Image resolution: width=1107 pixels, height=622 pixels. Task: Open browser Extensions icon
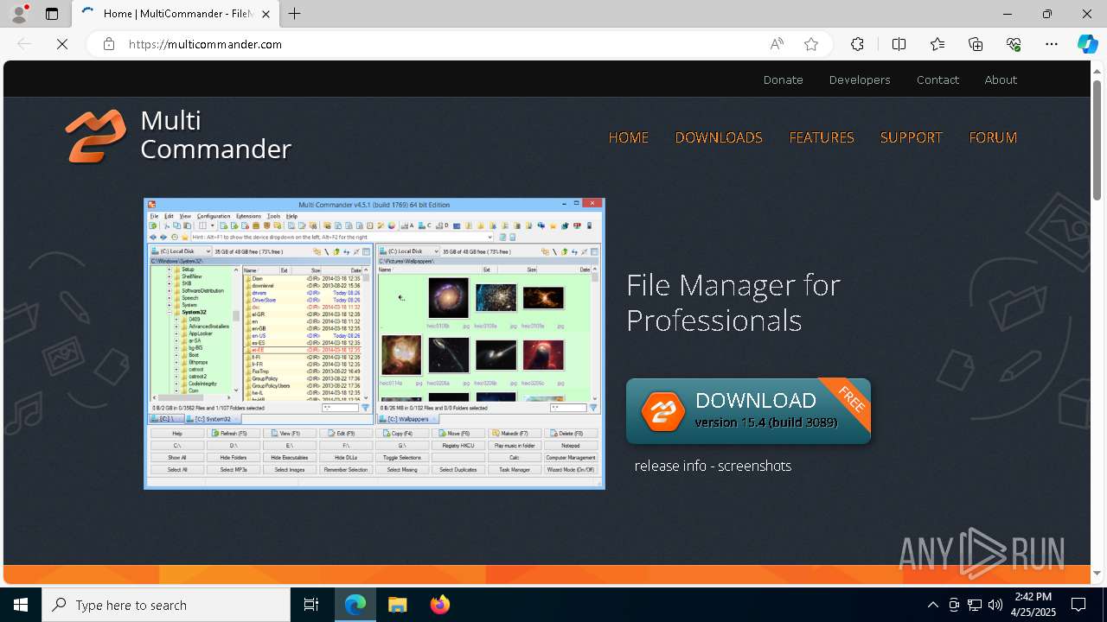(857, 44)
